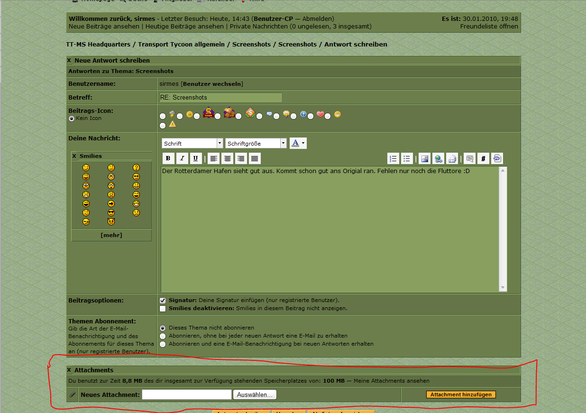This screenshot has width=586, height=413.
Task: Choose subscribe with e-mail notification option
Action: click(x=163, y=344)
